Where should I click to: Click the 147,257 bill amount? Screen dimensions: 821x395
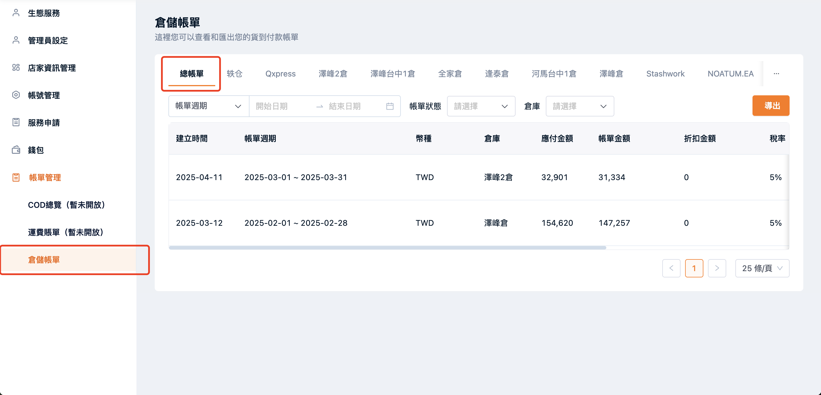pos(614,223)
